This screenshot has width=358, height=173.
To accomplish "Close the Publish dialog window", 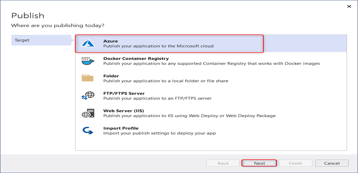I will click(x=349, y=6).
